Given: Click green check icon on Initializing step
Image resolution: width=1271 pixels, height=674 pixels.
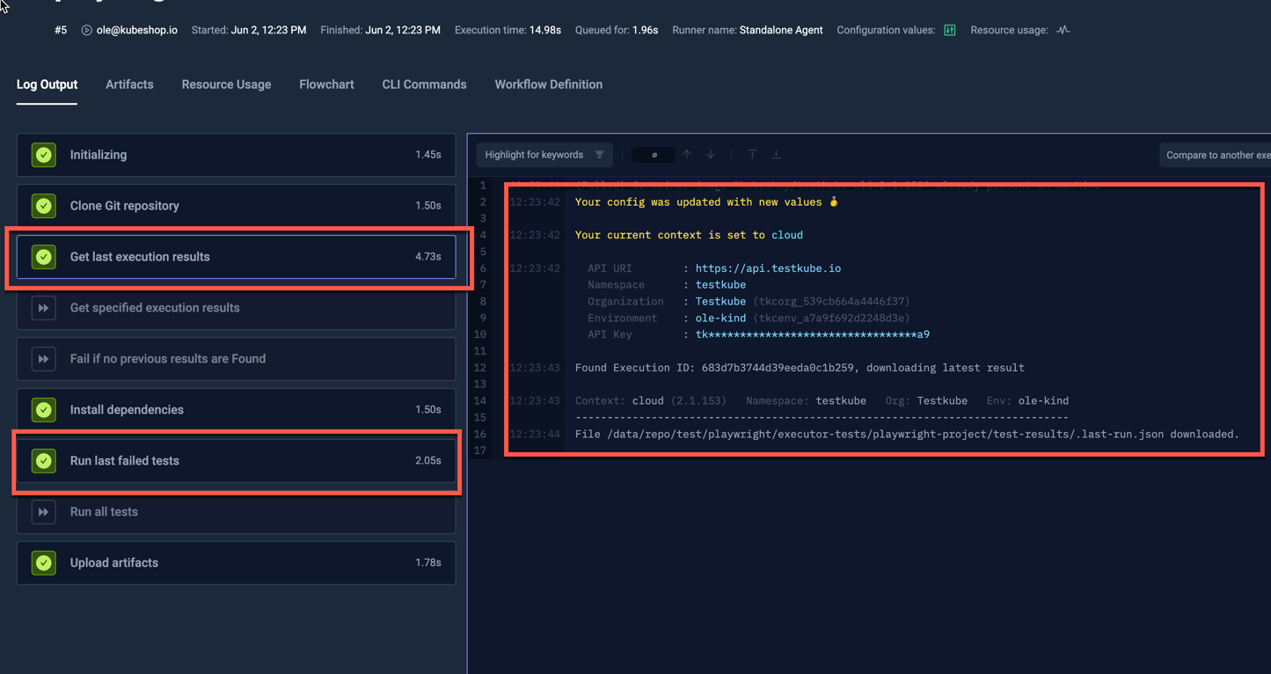Looking at the screenshot, I should point(43,155).
